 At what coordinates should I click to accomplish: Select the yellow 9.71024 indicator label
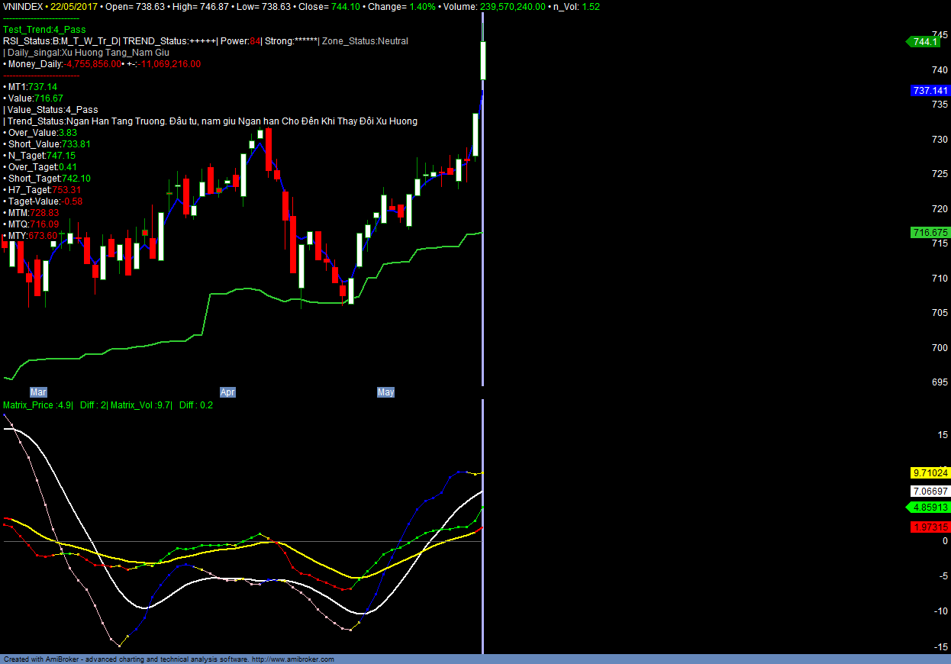[930, 473]
